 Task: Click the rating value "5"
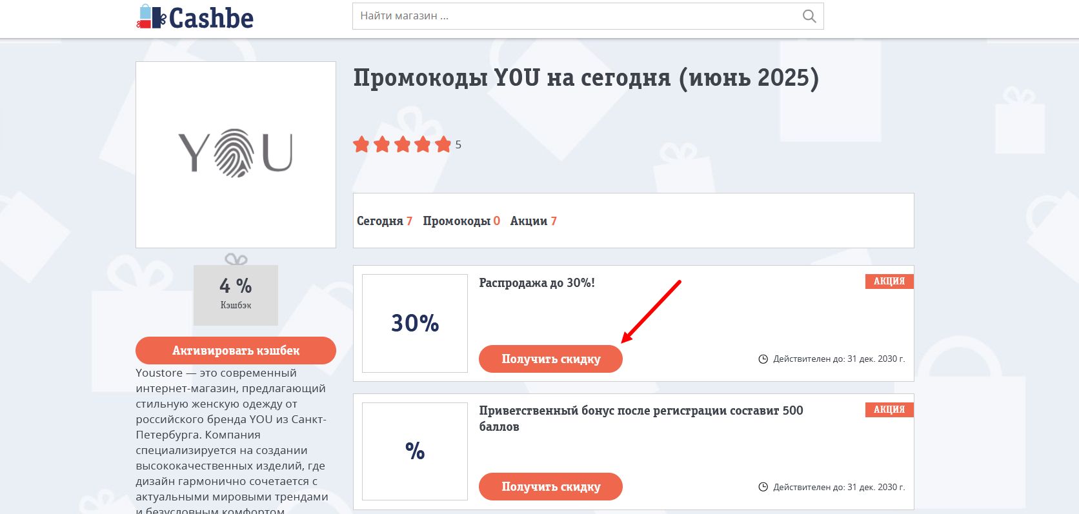[458, 144]
